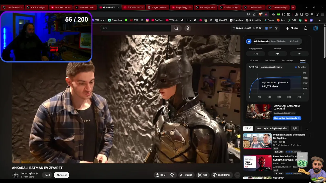Open Suno bookmark
The height and width of the screenshot is (183, 326).
point(281,20)
